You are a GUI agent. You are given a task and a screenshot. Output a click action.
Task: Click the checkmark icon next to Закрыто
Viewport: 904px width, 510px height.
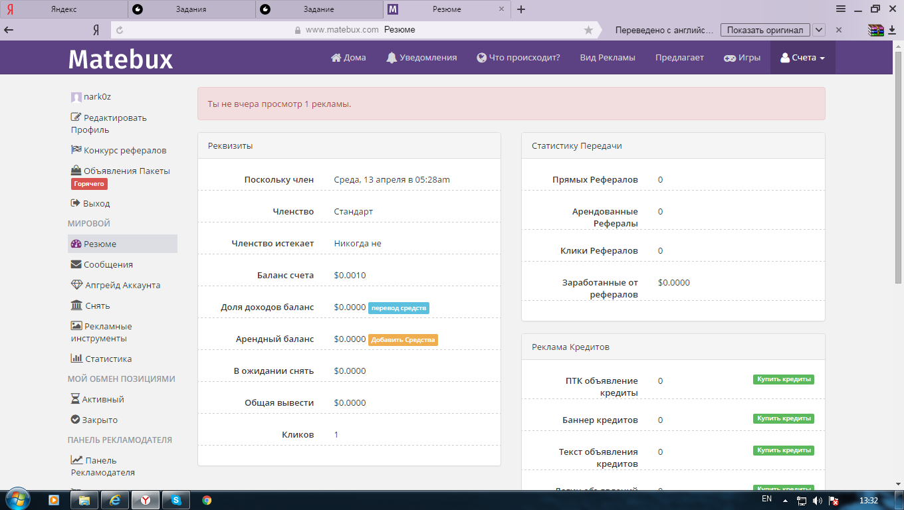coord(75,420)
